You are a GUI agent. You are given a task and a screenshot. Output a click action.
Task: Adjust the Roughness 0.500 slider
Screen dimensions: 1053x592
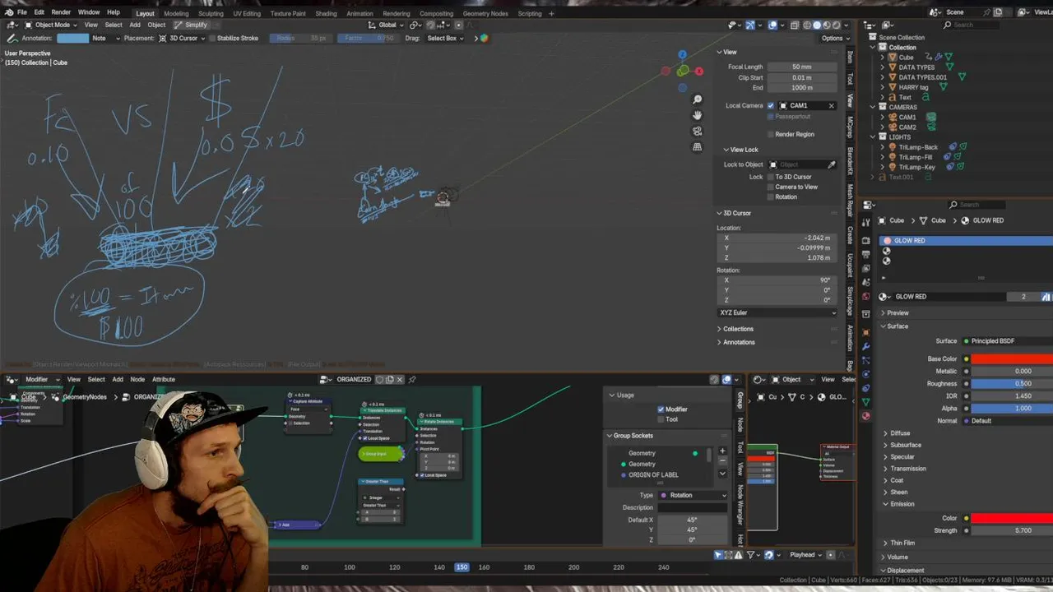(1012, 383)
